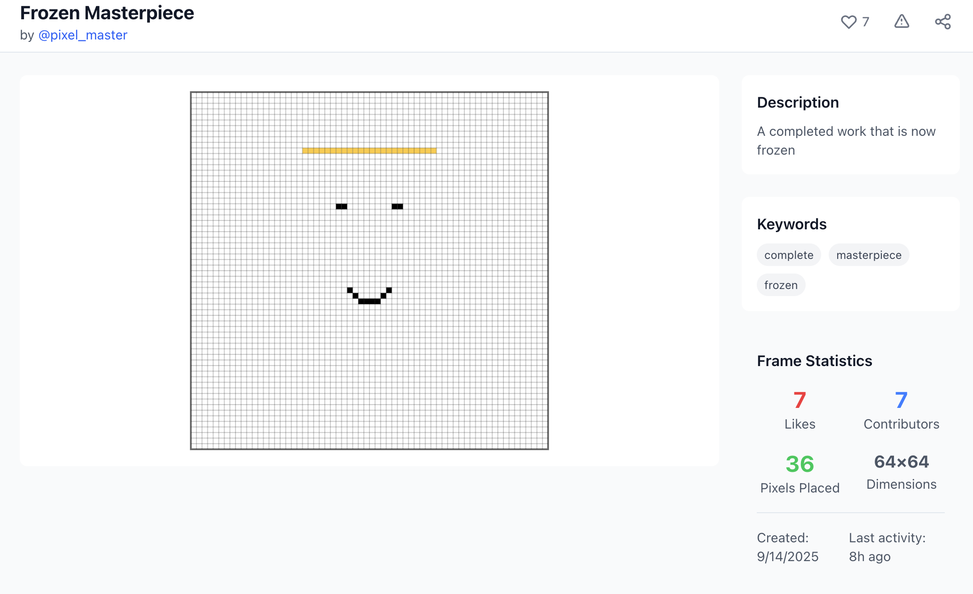This screenshot has height=594, width=973.
Task: Open @pixel_master profile link
Action: [x=83, y=35]
